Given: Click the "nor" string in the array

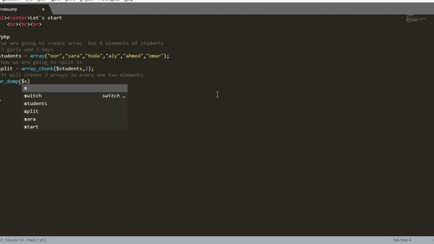Looking at the screenshot, I should 54,56.
